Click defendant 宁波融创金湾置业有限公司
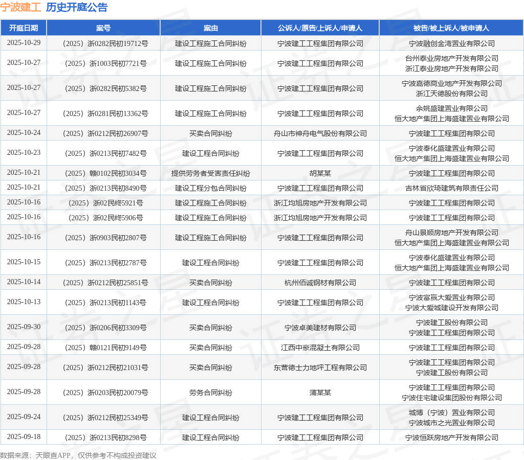Viewport: 524px width, 460px height. 451,43
